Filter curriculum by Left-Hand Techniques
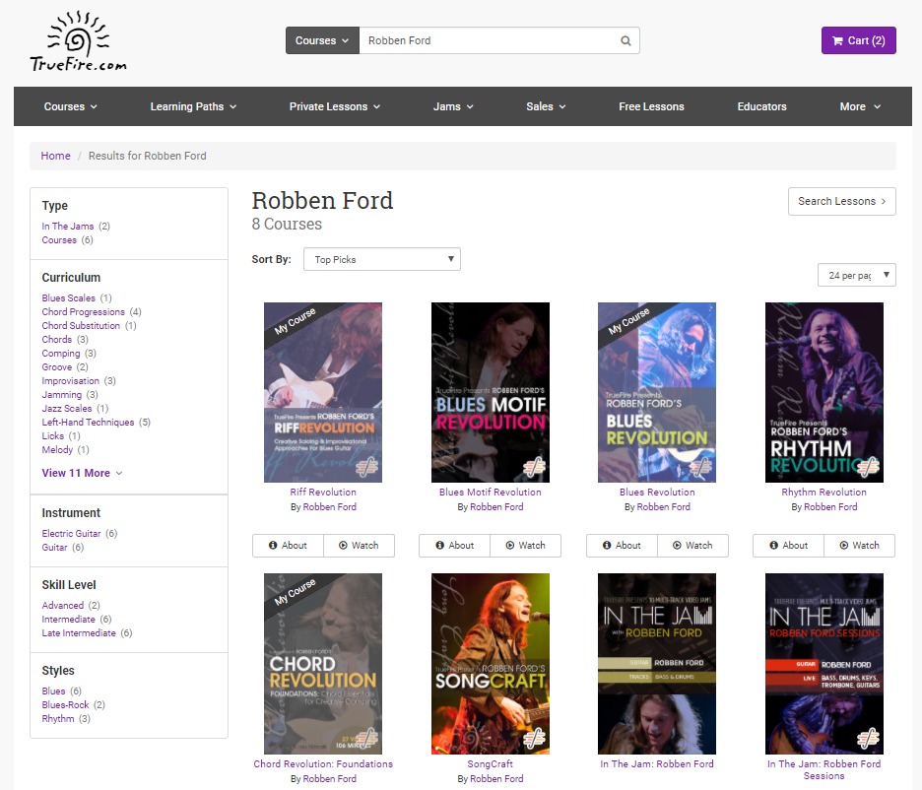This screenshot has height=790, width=922. tap(88, 422)
